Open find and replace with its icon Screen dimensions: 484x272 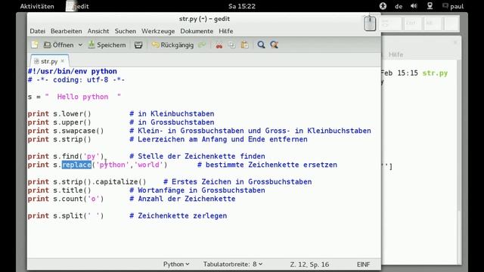tap(274, 45)
